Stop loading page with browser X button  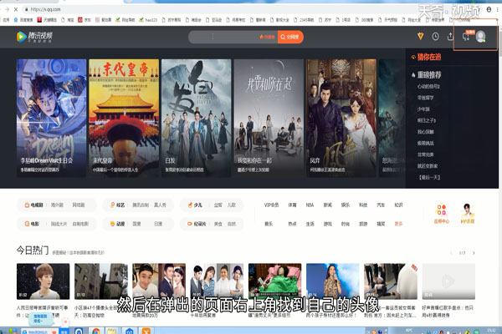(x=16, y=9)
